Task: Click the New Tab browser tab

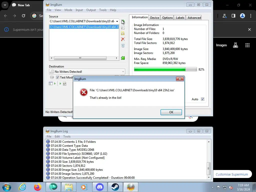Action: pos(24,5)
